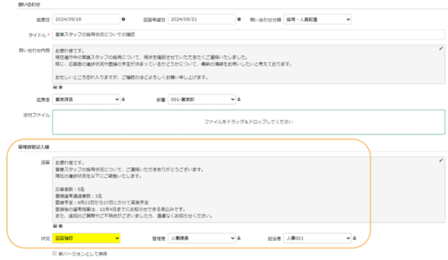Click the clock icon beside 回答希望日 date
The image size is (448, 260).
click(x=239, y=19)
